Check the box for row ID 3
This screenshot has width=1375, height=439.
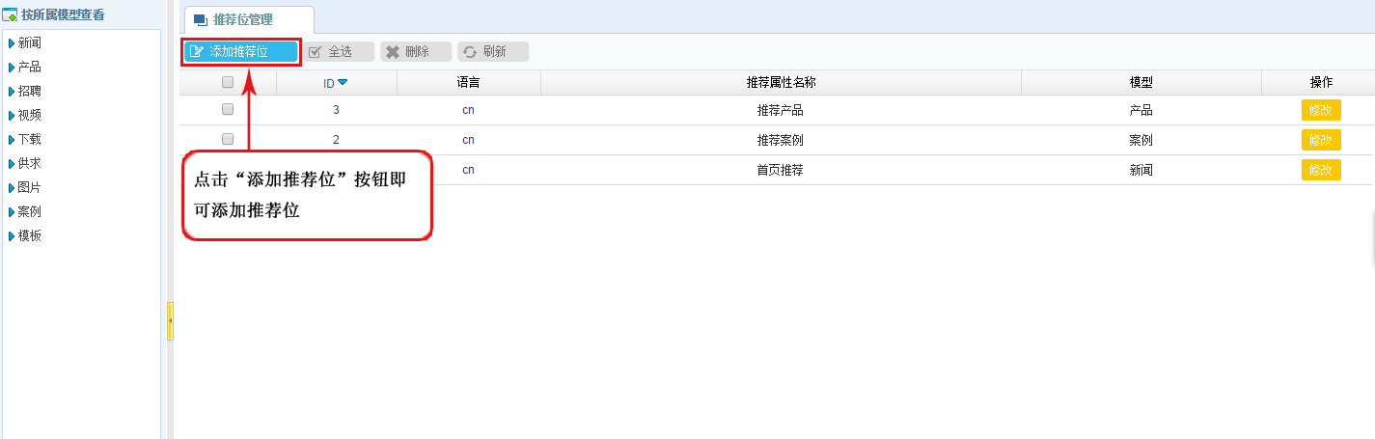click(228, 109)
